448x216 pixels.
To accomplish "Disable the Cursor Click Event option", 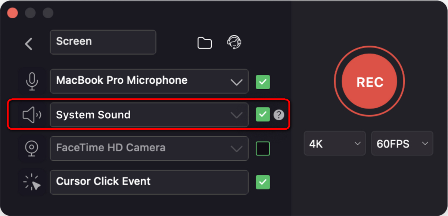I will (263, 182).
